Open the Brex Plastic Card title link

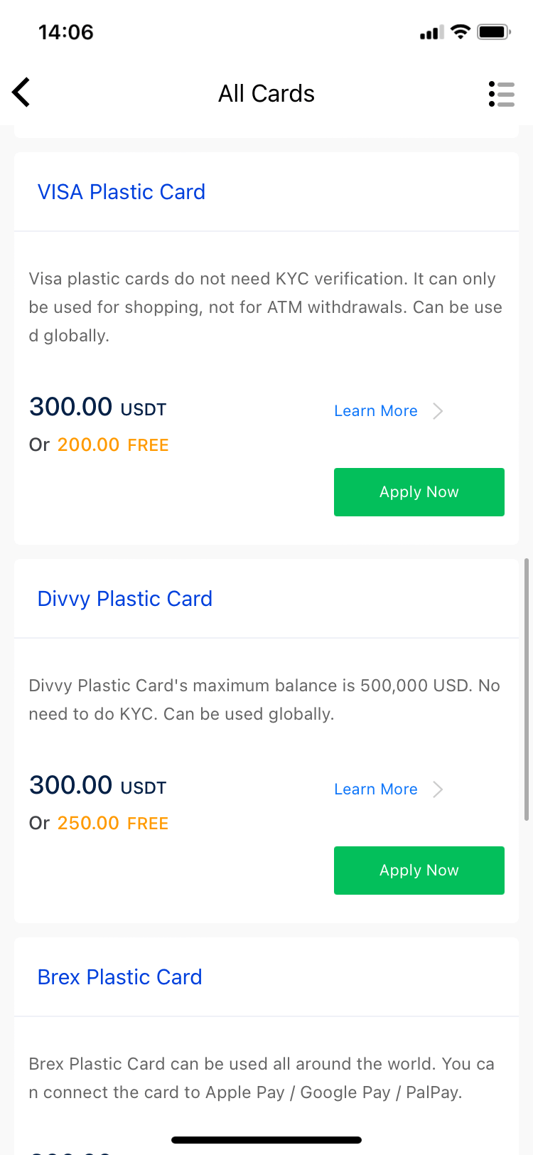pyautogui.click(x=120, y=977)
